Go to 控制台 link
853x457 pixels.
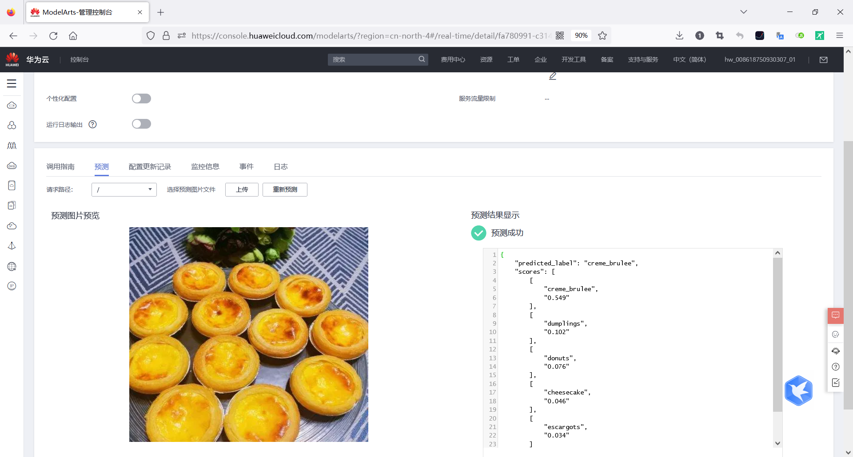[x=80, y=59]
